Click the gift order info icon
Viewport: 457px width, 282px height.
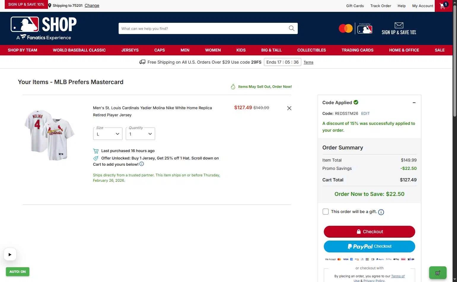pyautogui.click(x=381, y=212)
